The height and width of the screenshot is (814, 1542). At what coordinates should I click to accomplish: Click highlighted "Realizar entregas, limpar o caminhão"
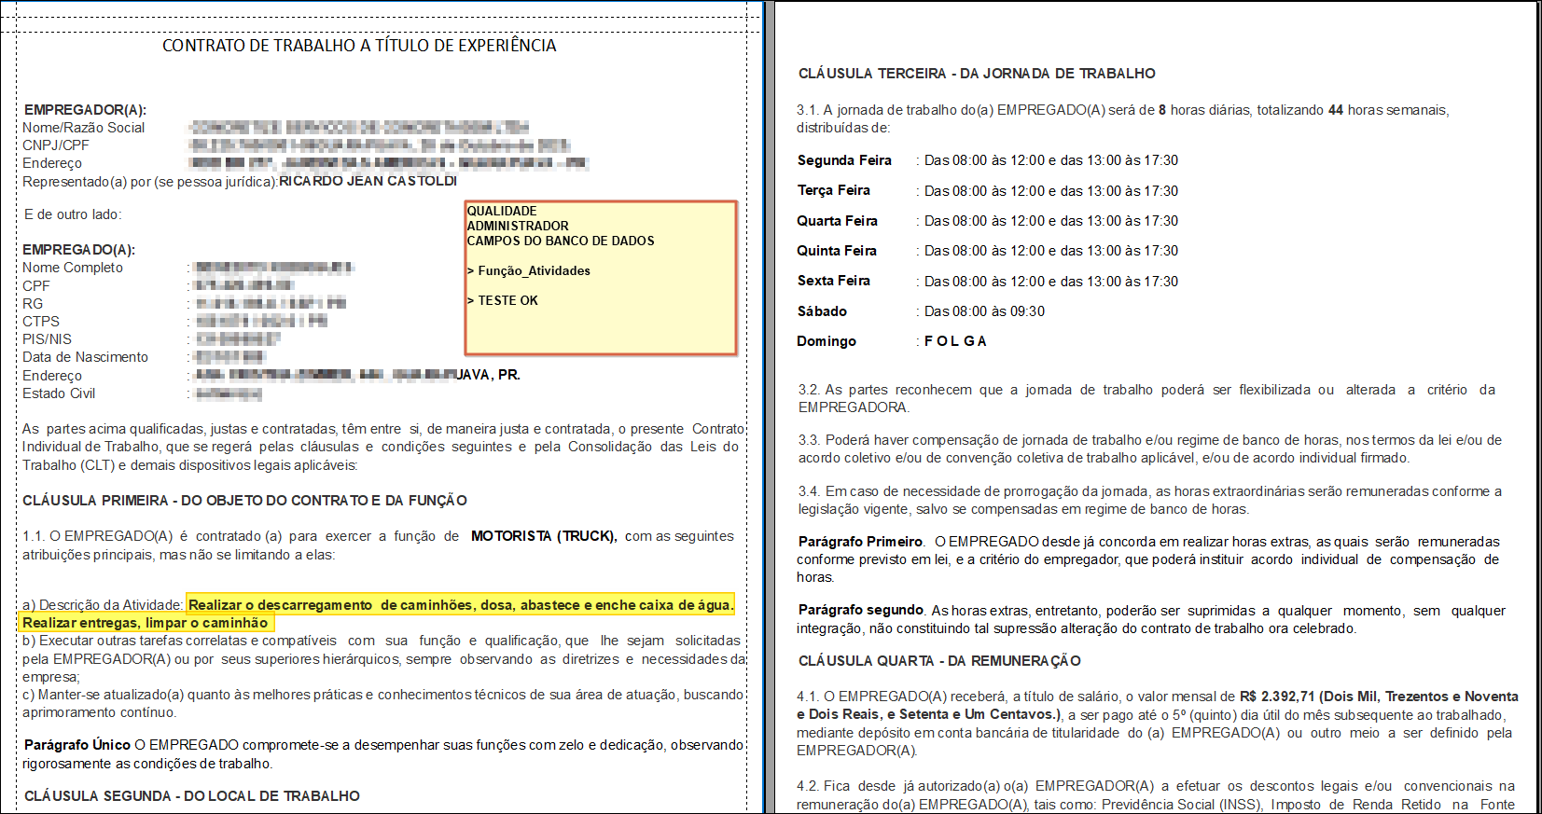146,623
